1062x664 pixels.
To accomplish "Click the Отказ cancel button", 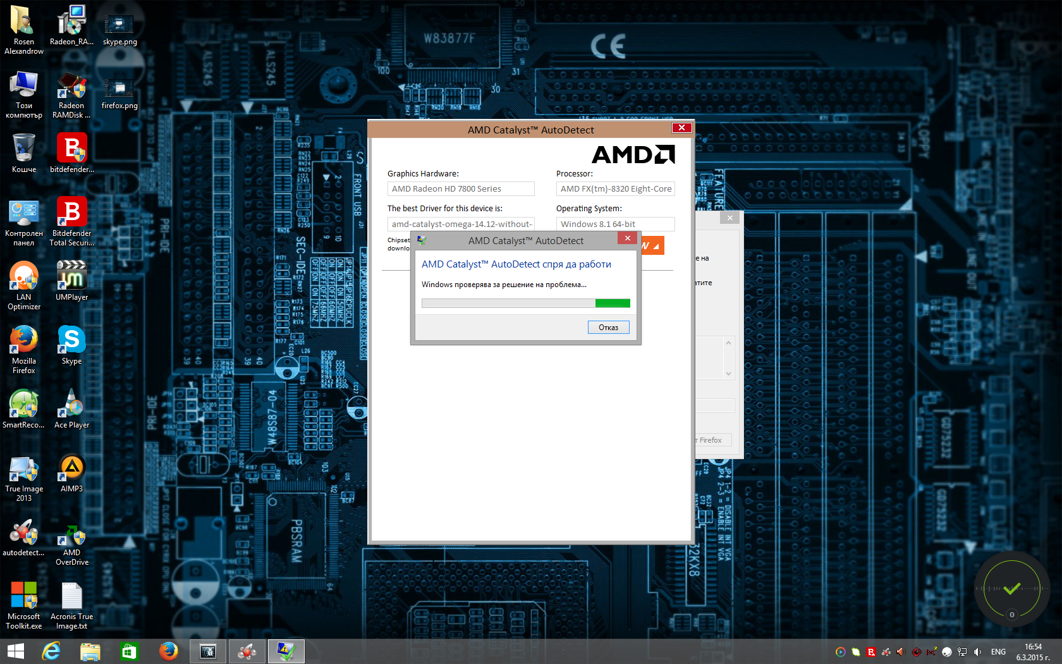I will (608, 327).
